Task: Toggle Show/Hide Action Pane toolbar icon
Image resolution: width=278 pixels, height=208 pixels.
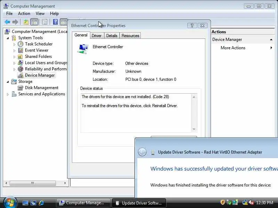Action: (x=64, y=22)
